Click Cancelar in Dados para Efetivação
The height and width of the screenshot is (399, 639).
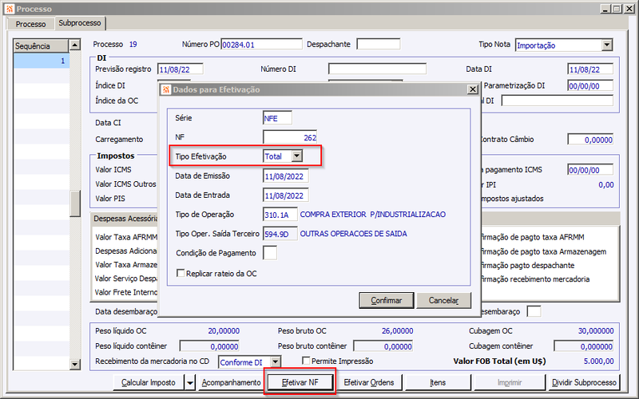click(443, 301)
